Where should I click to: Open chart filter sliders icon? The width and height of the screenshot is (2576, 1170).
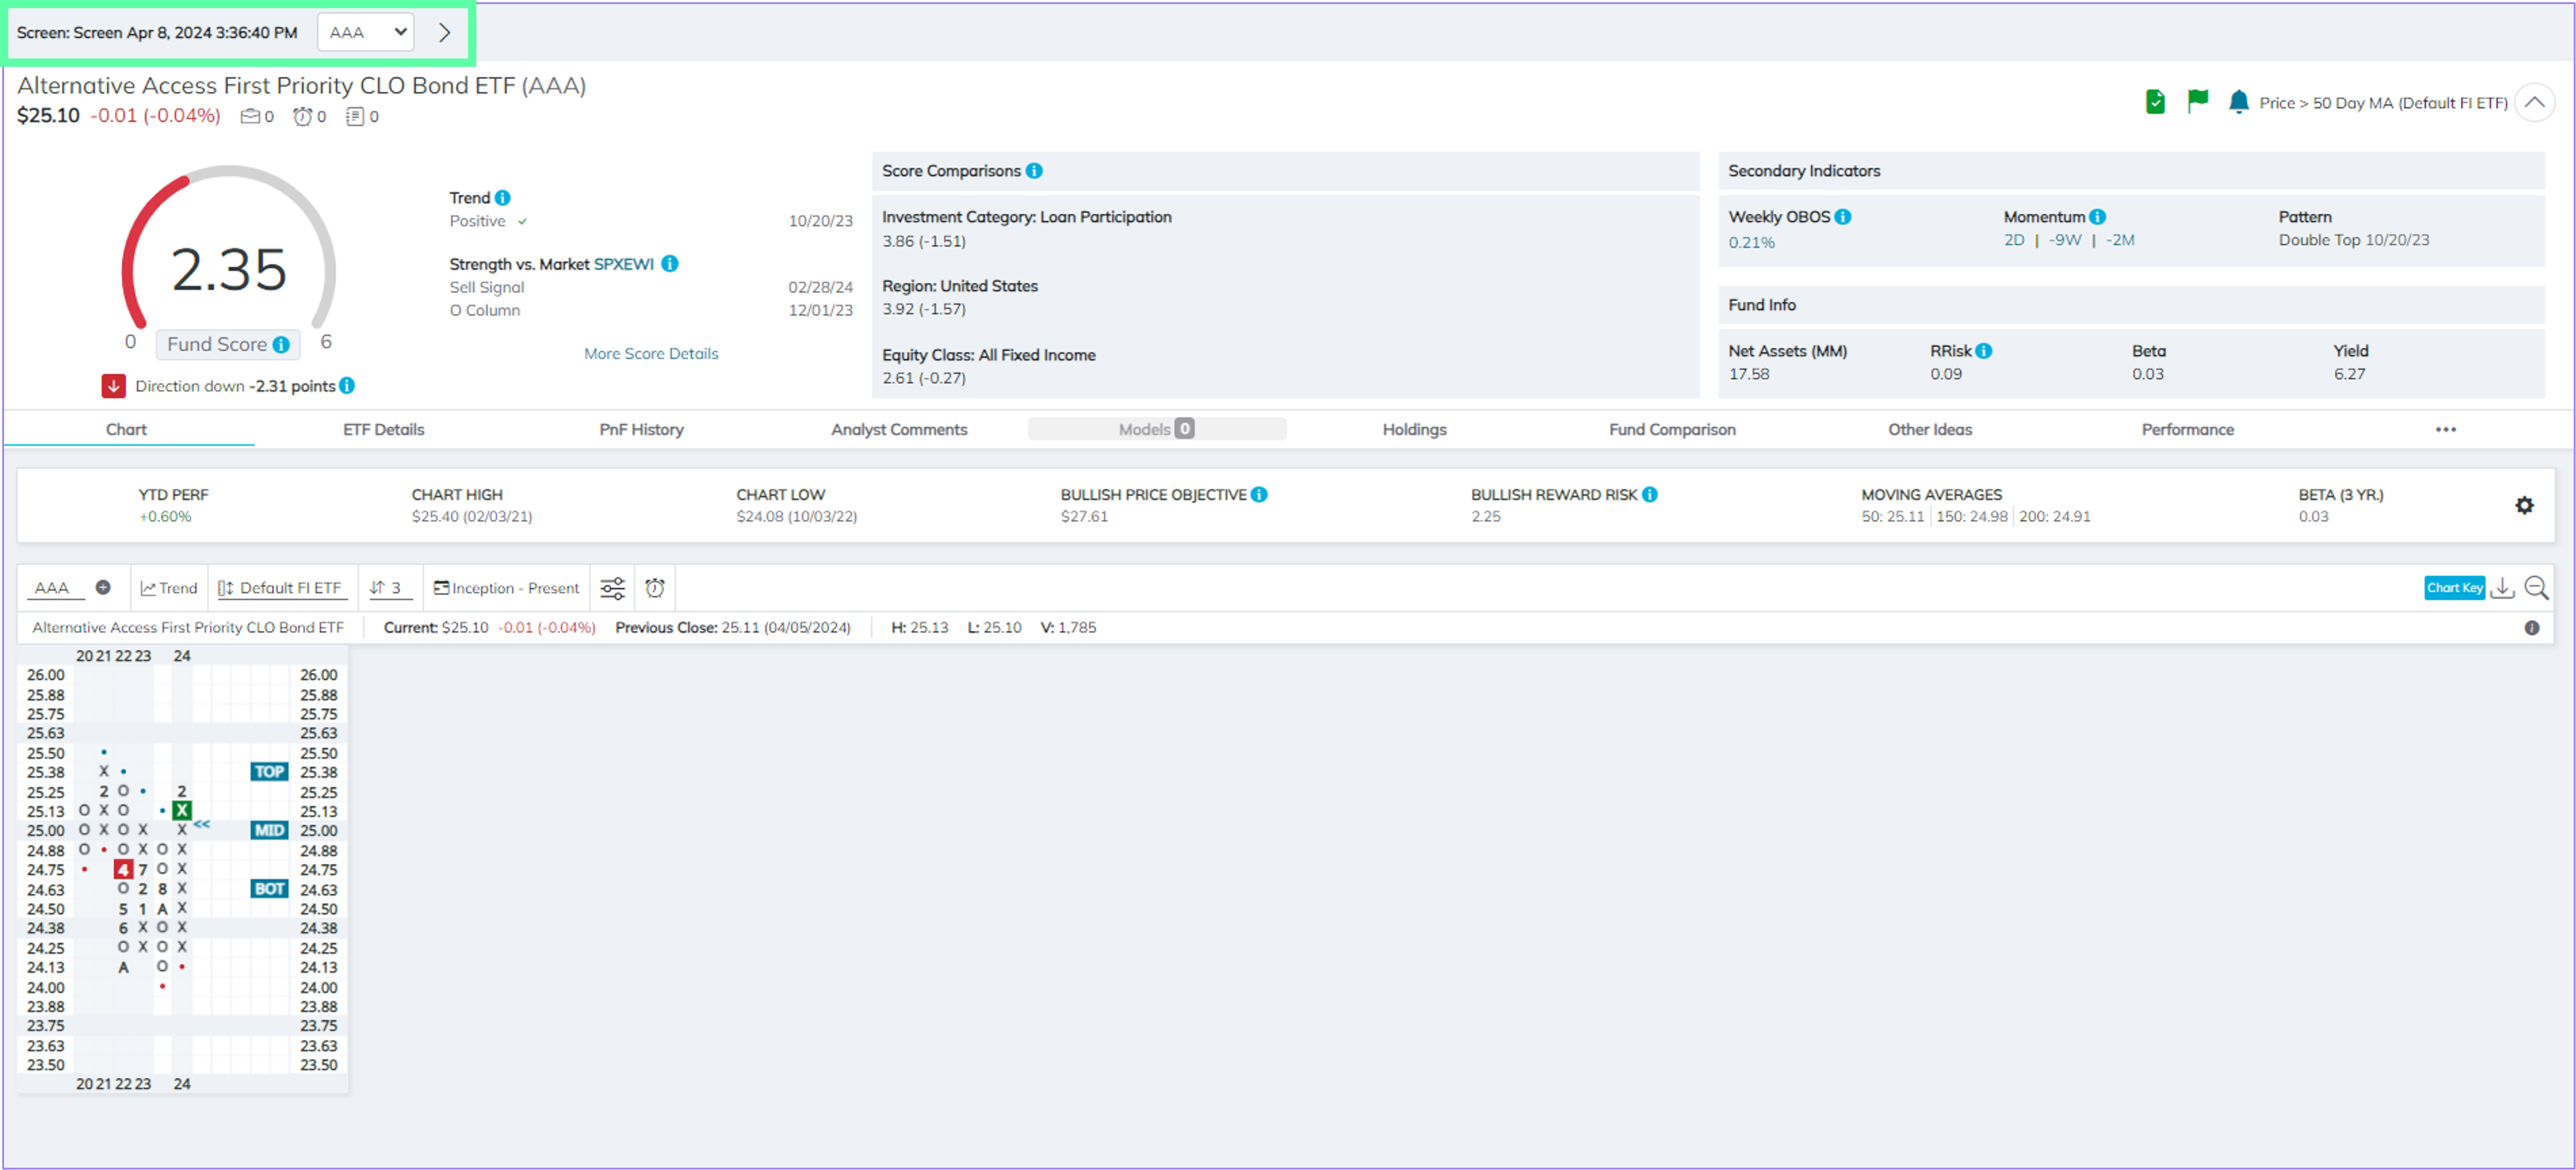click(x=612, y=588)
